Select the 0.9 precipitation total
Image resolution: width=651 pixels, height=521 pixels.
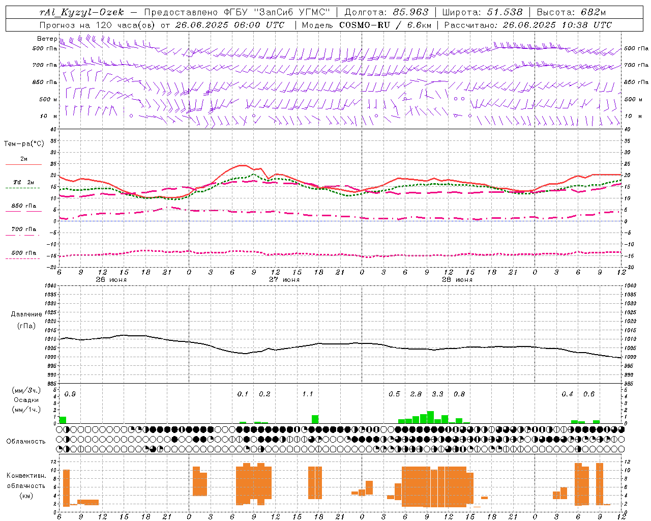click(70, 394)
